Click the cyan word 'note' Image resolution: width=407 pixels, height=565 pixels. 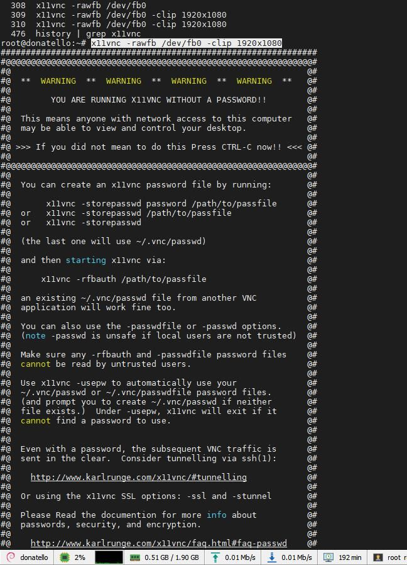(36, 335)
